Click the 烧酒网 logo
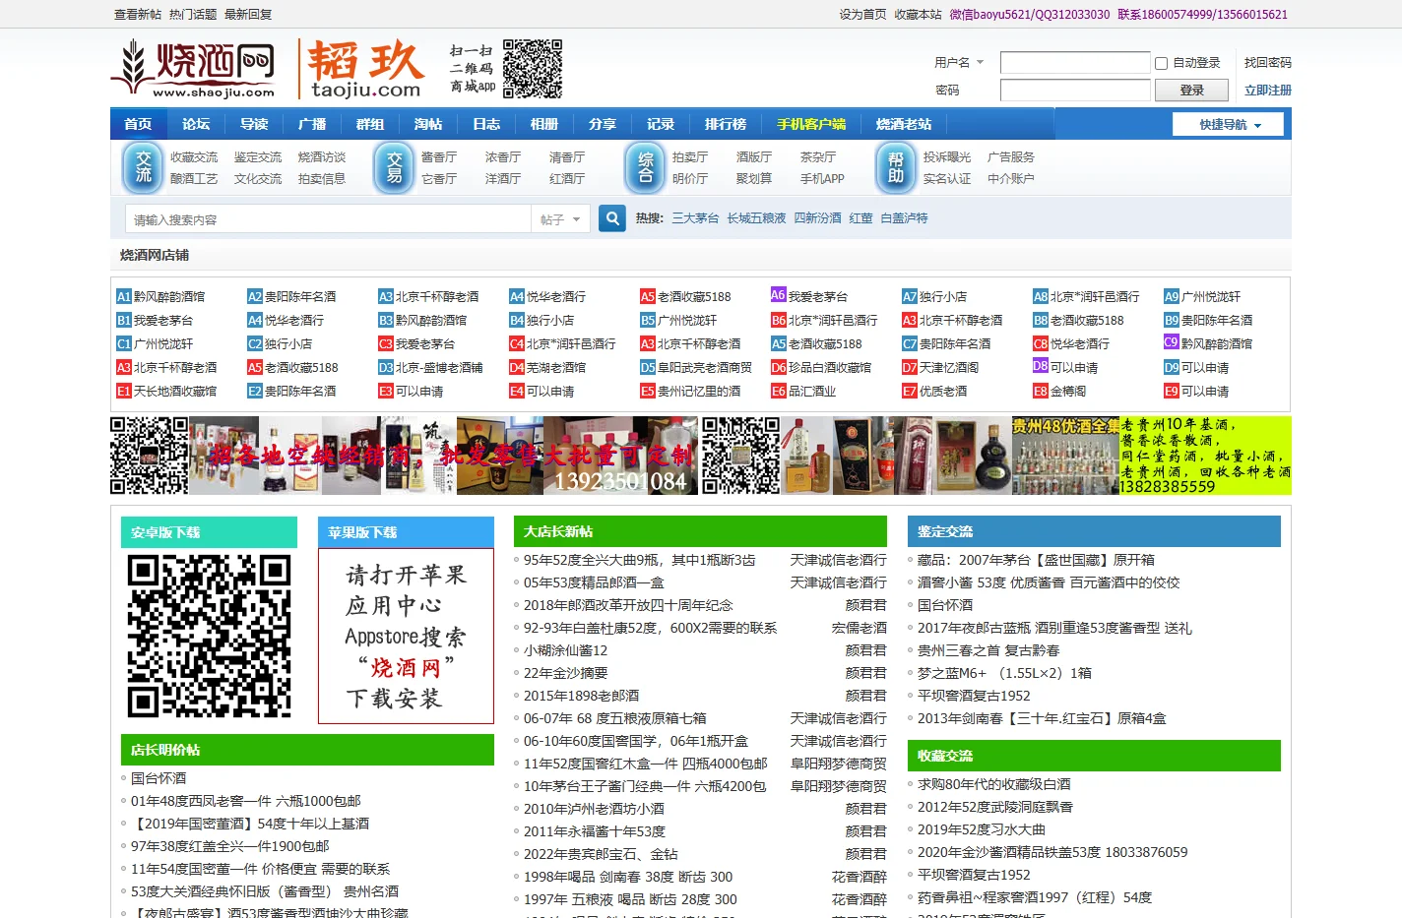 (193, 69)
